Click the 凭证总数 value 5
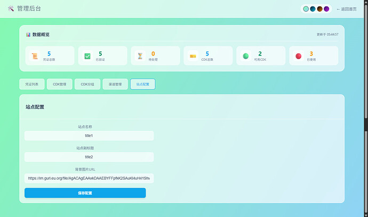Screen dimensions: 368x217 click(x=49, y=54)
